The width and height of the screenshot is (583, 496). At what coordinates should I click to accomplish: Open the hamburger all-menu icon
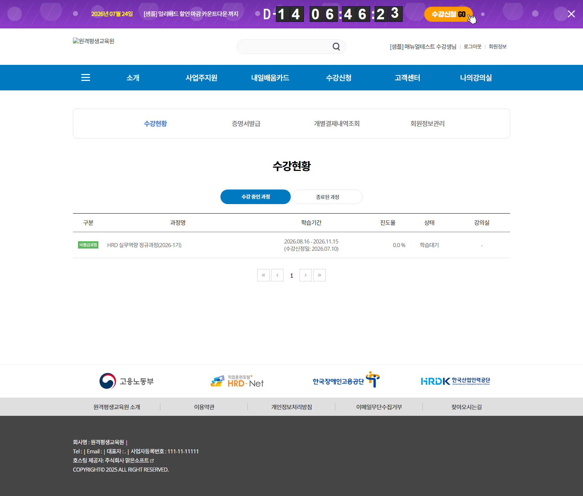point(86,78)
